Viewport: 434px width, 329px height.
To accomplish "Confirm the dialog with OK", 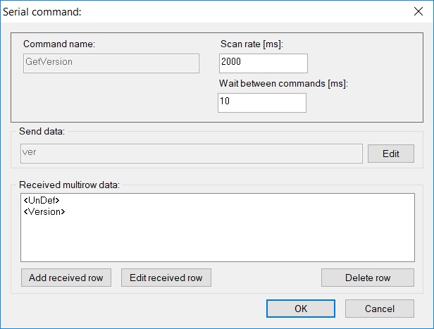I will (x=301, y=309).
